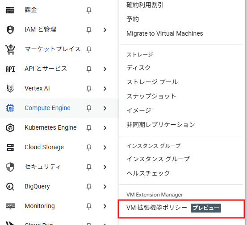Image resolution: width=247 pixels, height=225 pixels.
Task: Select 課金 label in navigation
Action: pos(31,10)
